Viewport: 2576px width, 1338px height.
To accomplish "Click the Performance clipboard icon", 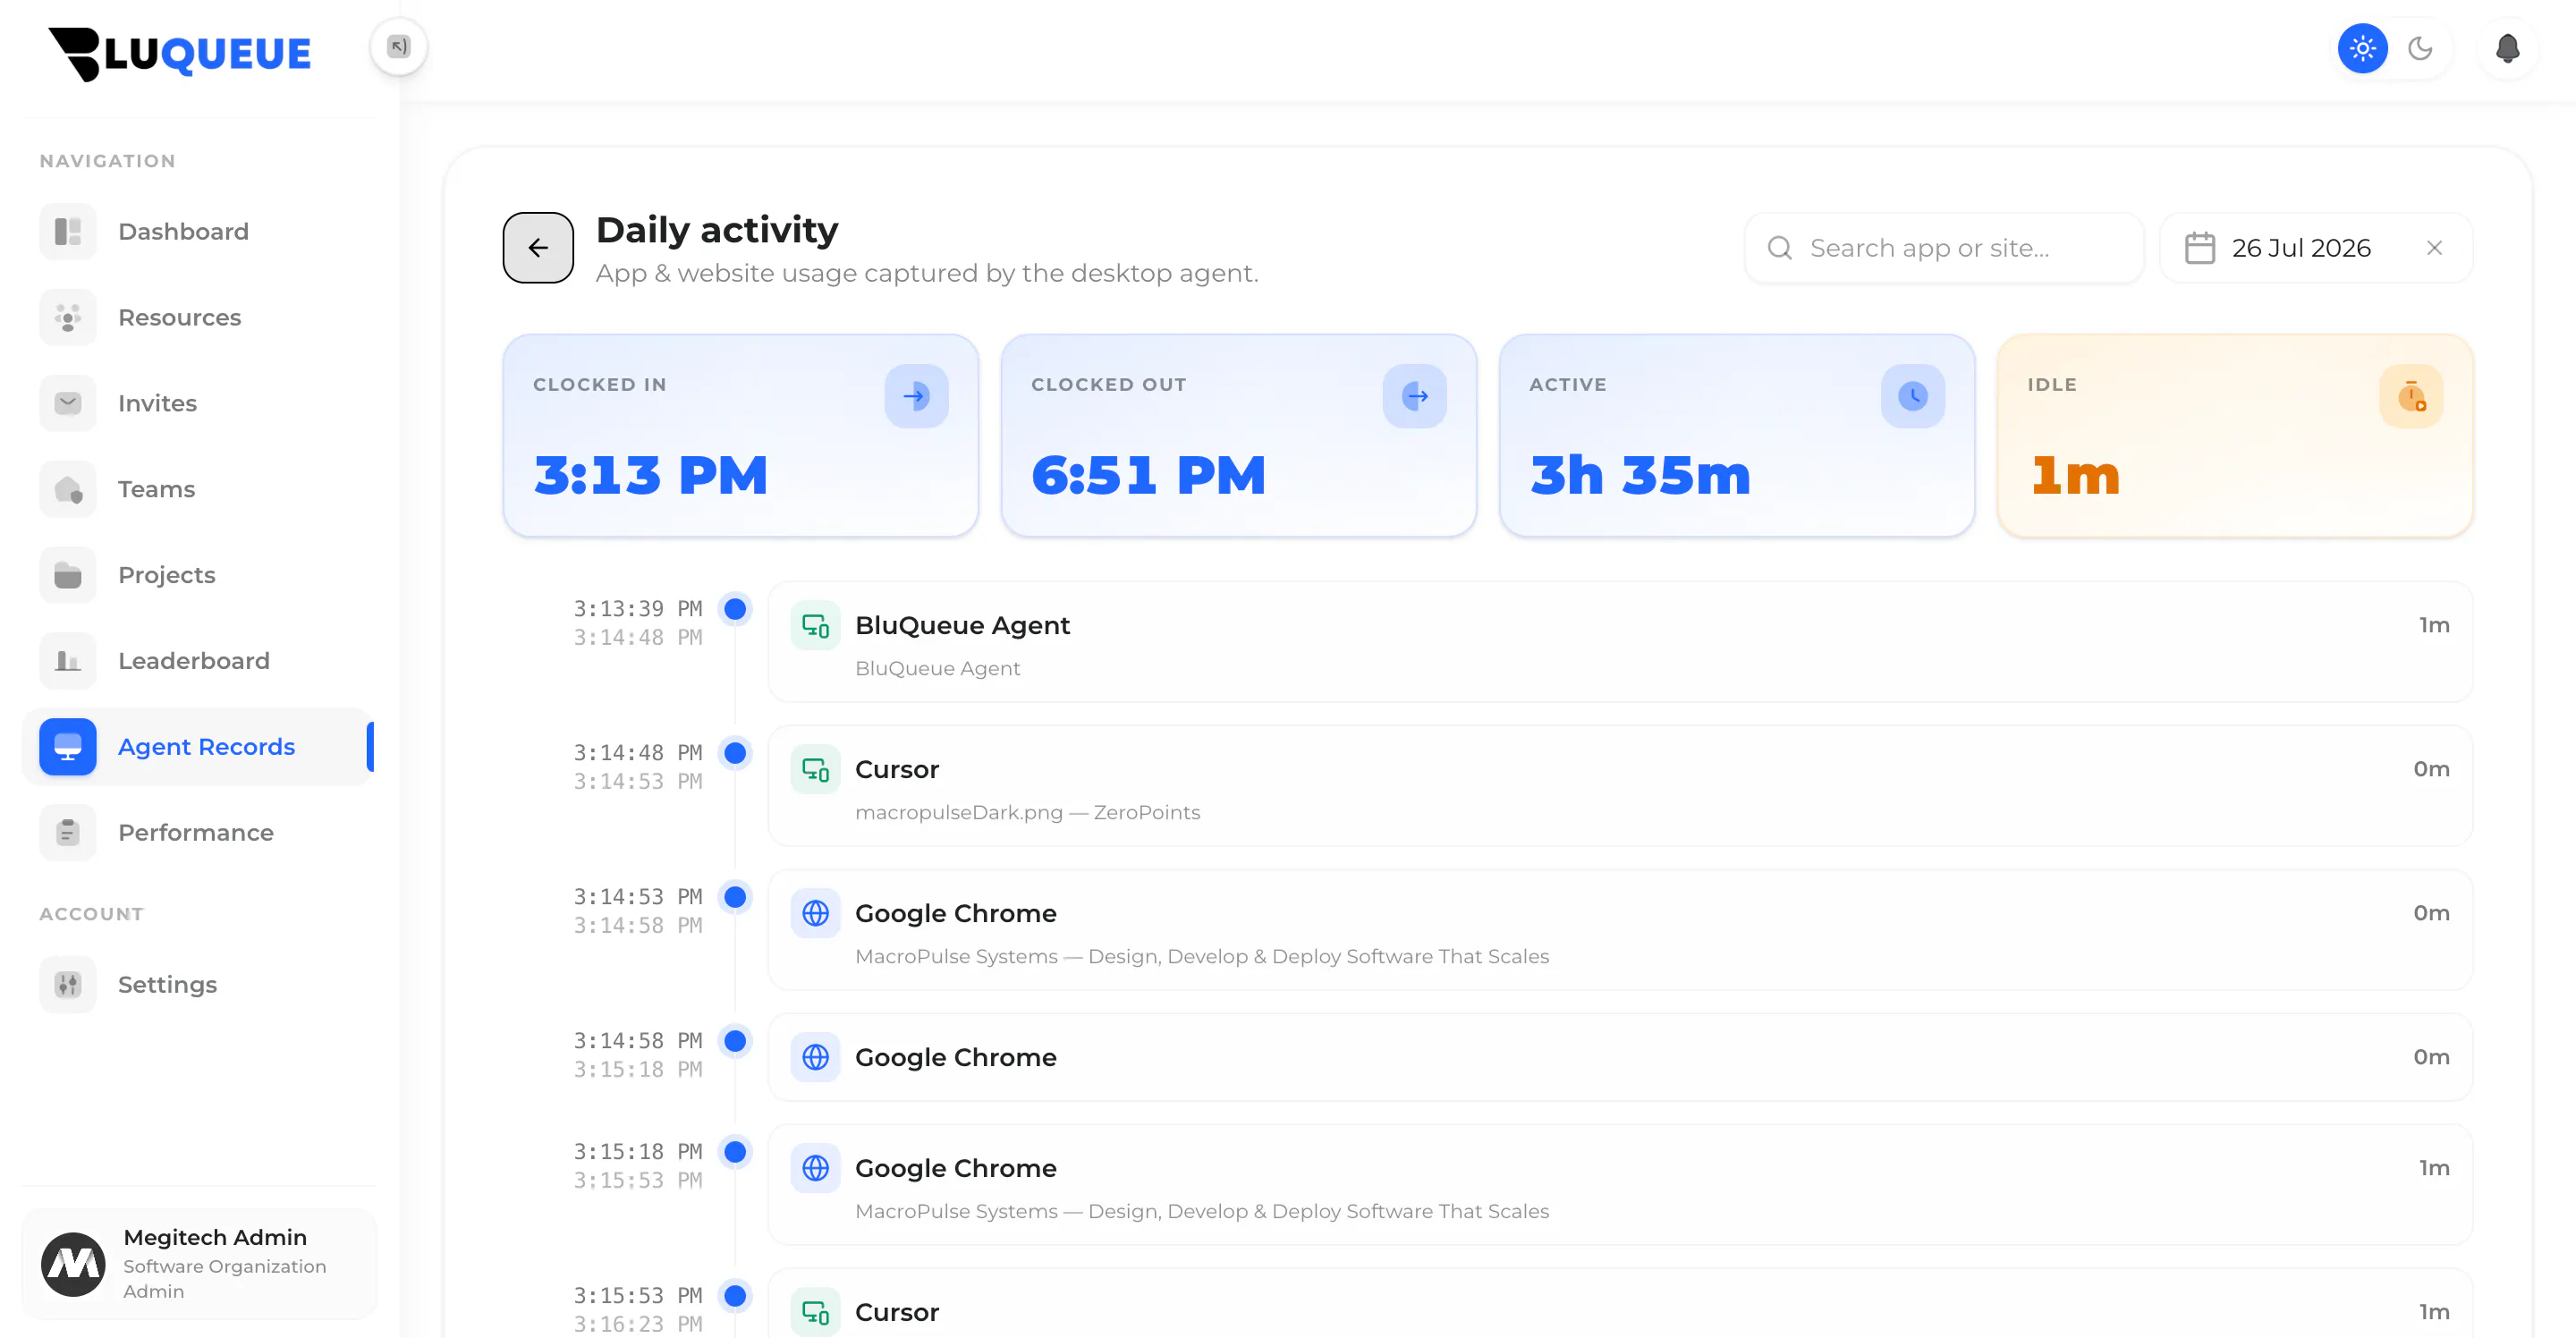I will (68, 833).
